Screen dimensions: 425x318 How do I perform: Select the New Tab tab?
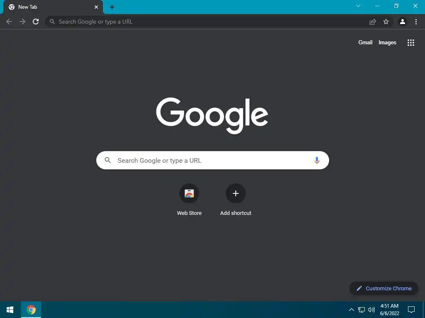53,7
